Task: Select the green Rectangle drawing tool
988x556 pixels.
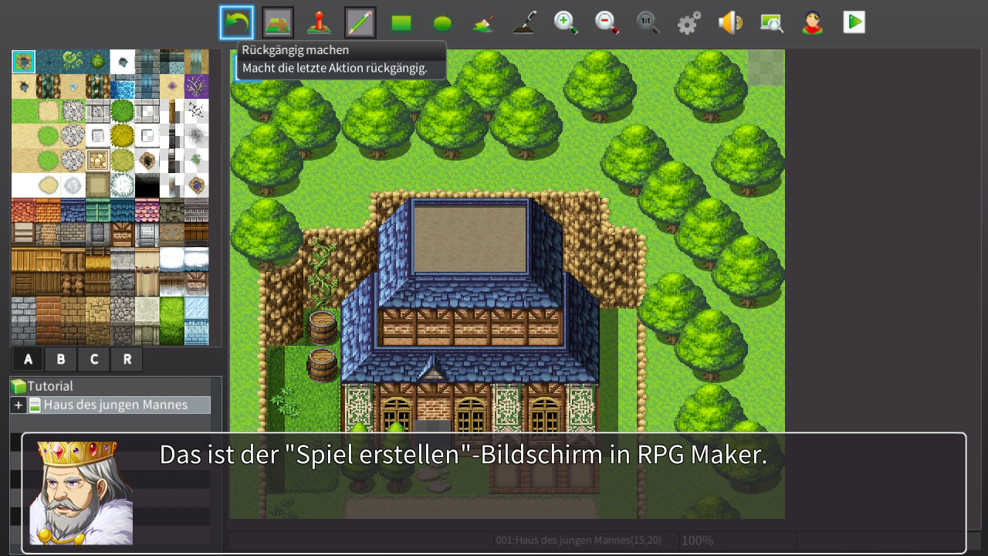Action: 401,22
